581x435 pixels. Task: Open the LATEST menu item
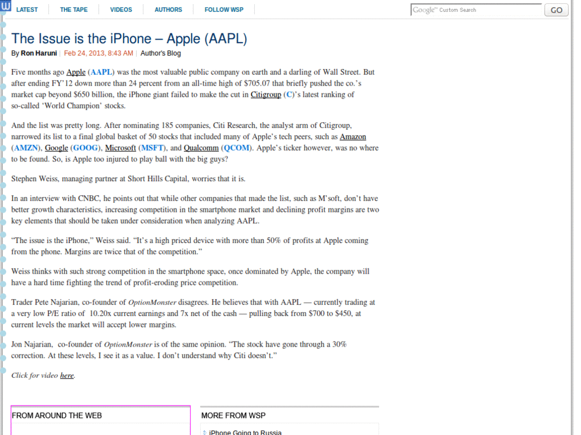click(27, 10)
